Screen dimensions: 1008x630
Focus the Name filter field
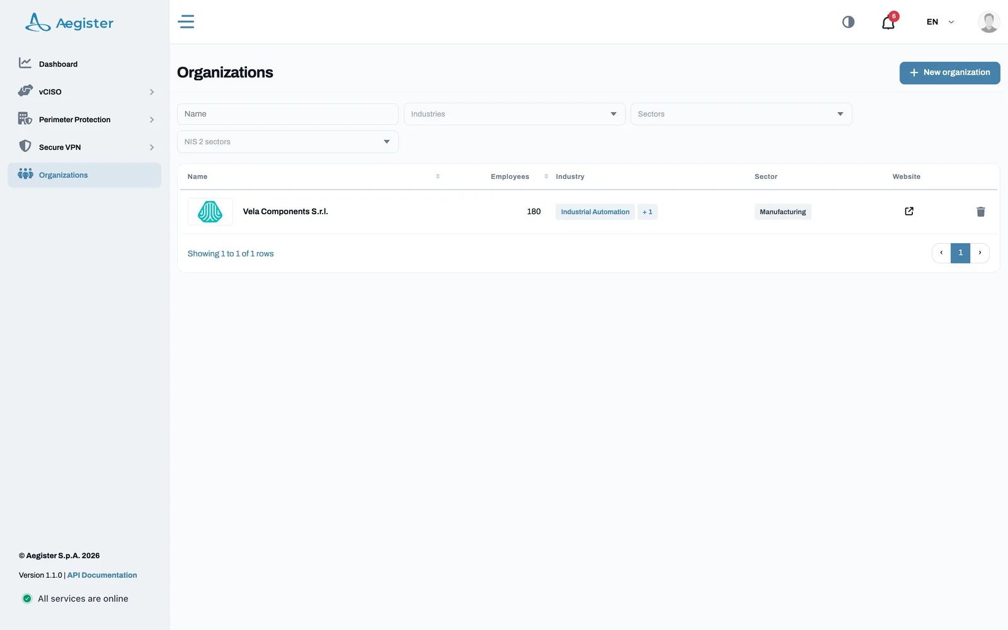click(x=288, y=114)
